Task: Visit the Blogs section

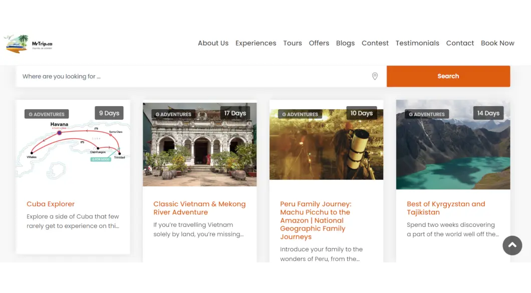Action: [x=345, y=43]
